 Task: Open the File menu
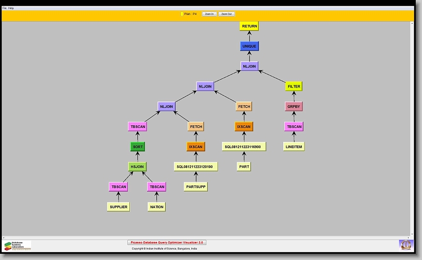[5, 8]
